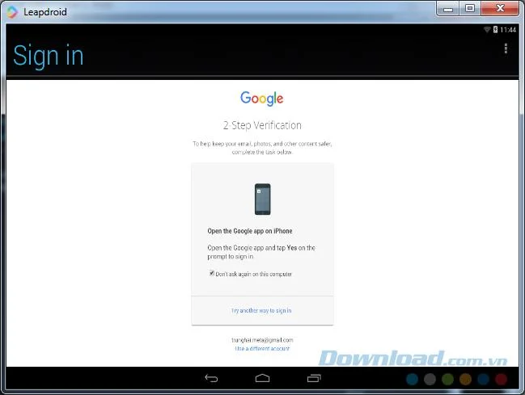The height and width of the screenshot is (395, 525).
Task: Tap the Android recent apps button
Action: 314,378
